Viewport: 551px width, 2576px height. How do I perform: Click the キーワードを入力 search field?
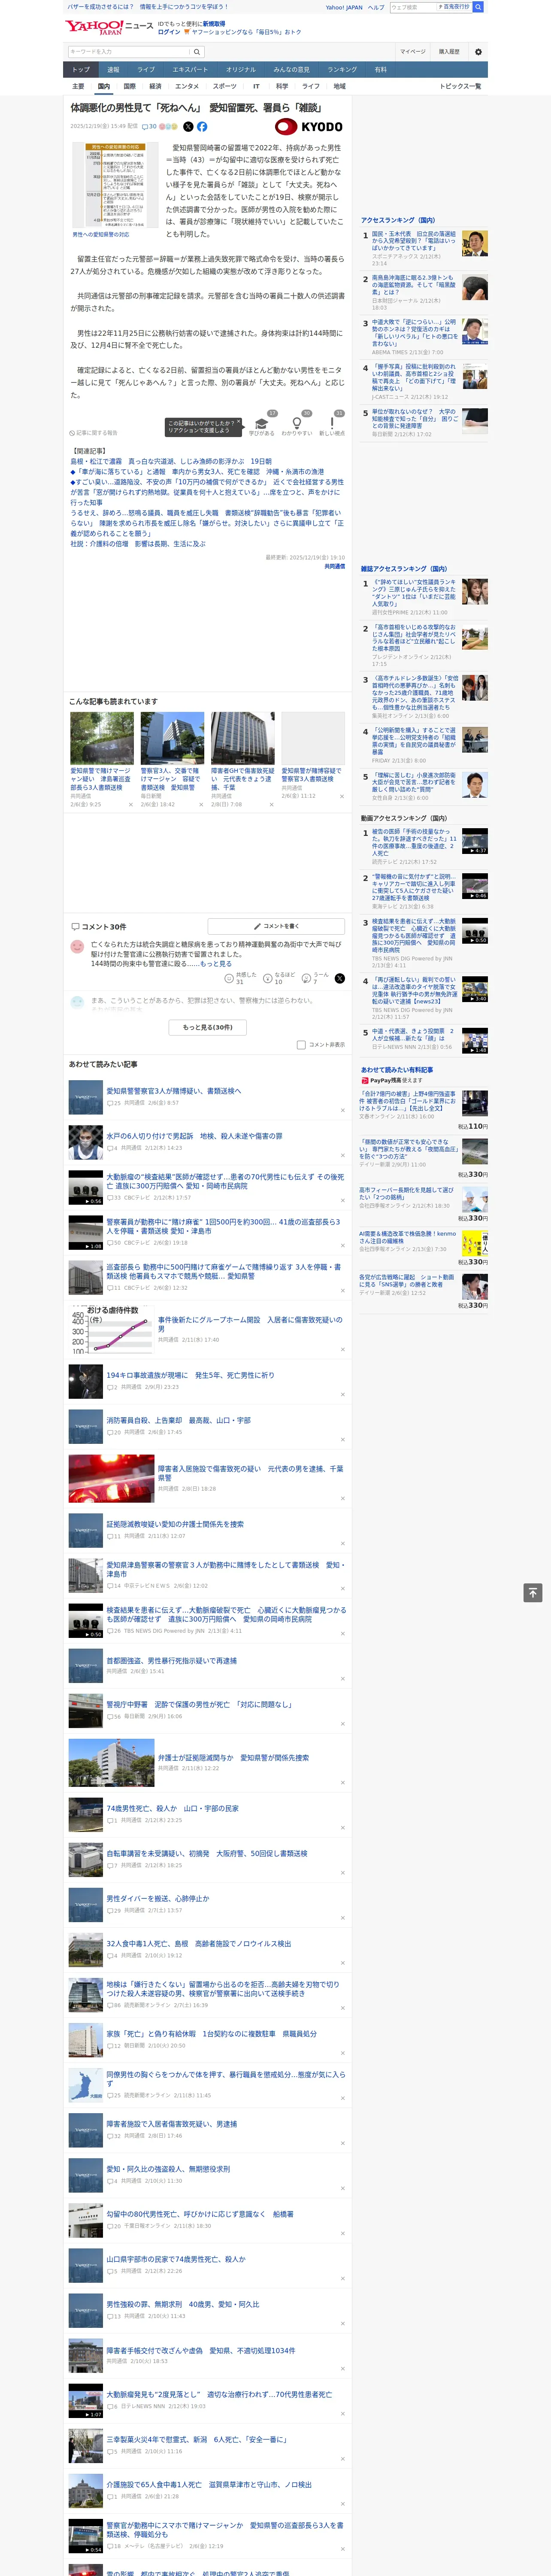[x=128, y=52]
